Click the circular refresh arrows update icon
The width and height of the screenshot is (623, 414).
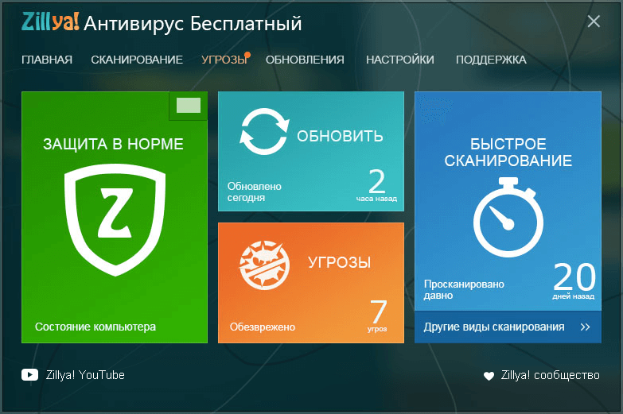pos(264,131)
